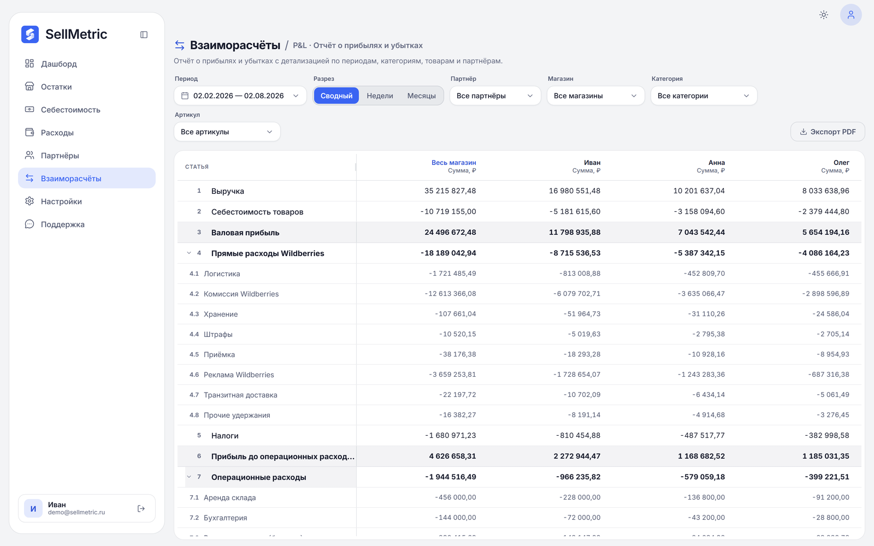Click the Бухгалтерия row label
874x546 pixels.
(x=225, y=518)
